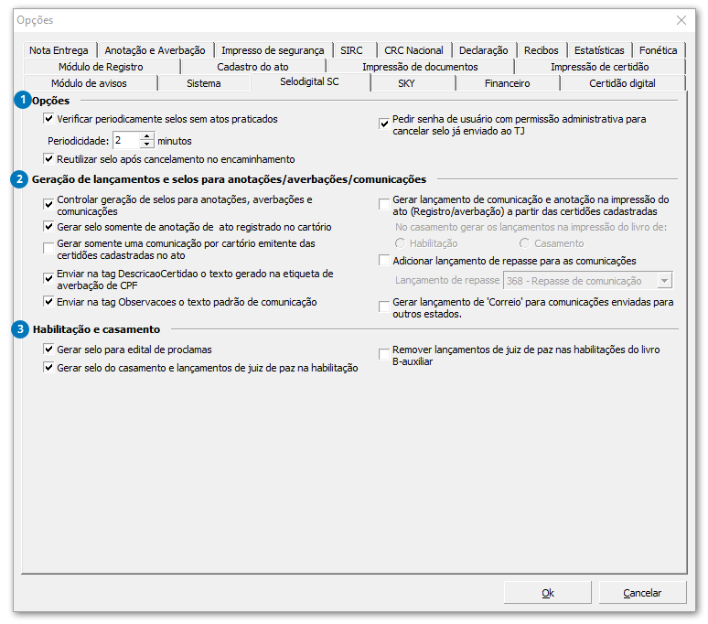Decrease Periodicidade with the down arrow

146,145
